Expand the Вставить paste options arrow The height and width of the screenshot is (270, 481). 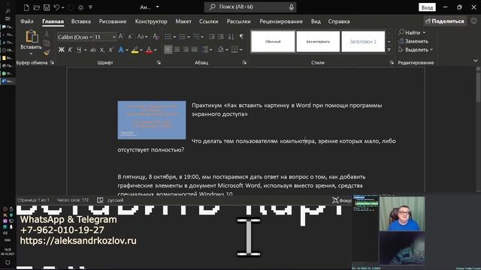(x=31, y=54)
